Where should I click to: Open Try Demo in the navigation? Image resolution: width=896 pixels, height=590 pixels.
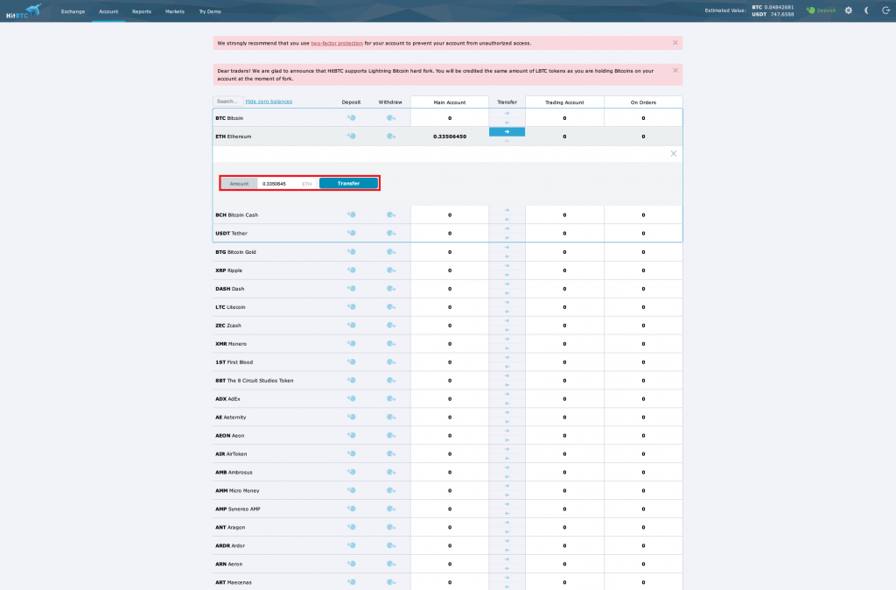pyautogui.click(x=210, y=11)
